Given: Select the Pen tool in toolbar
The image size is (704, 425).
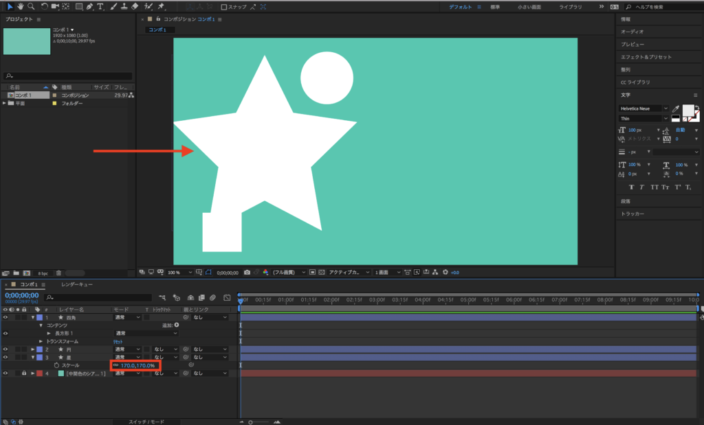Looking at the screenshot, I should (90, 6).
